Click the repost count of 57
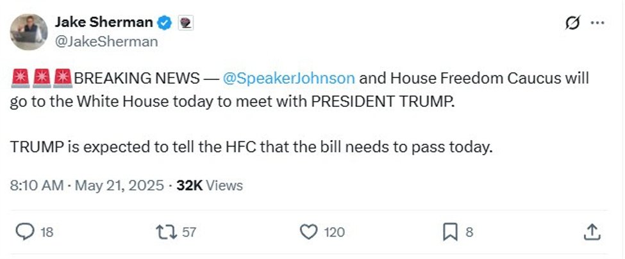This screenshot has width=625, height=259. 189,233
